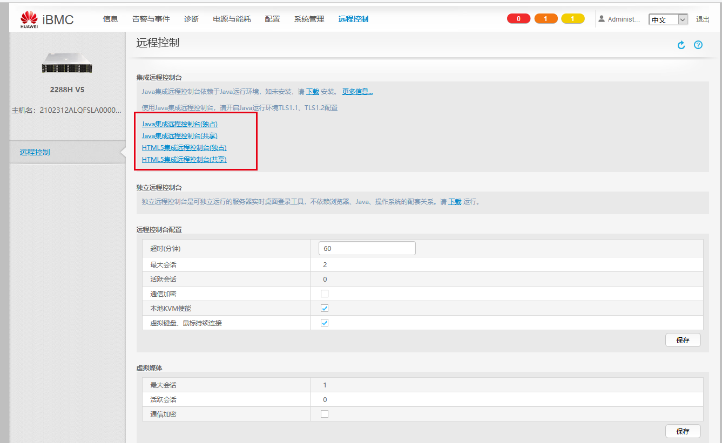The image size is (722, 443).
Task: Click the 下载 link for Java environment
Action: (312, 91)
